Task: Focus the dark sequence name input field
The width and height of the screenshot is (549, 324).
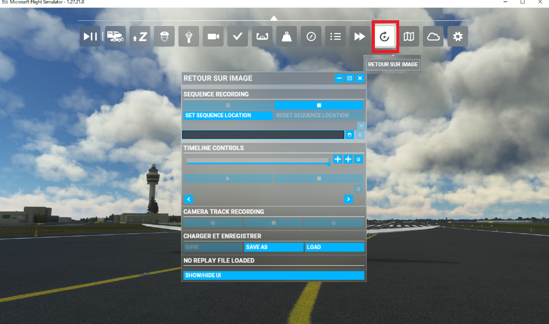Action: pyautogui.click(x=263, y=135)
